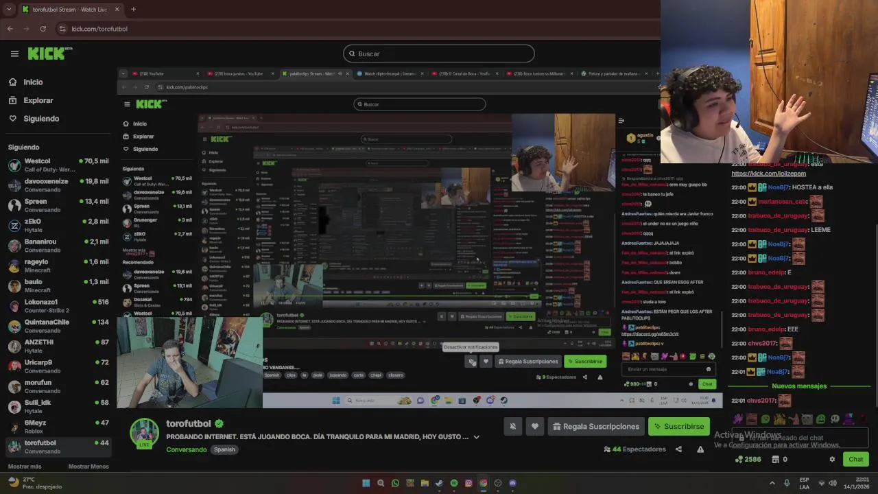Click the browser back arrow
Screen dimensions: 878x494
(10, 29)
